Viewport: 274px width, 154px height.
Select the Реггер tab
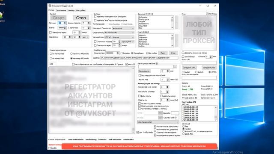(51, 10)
